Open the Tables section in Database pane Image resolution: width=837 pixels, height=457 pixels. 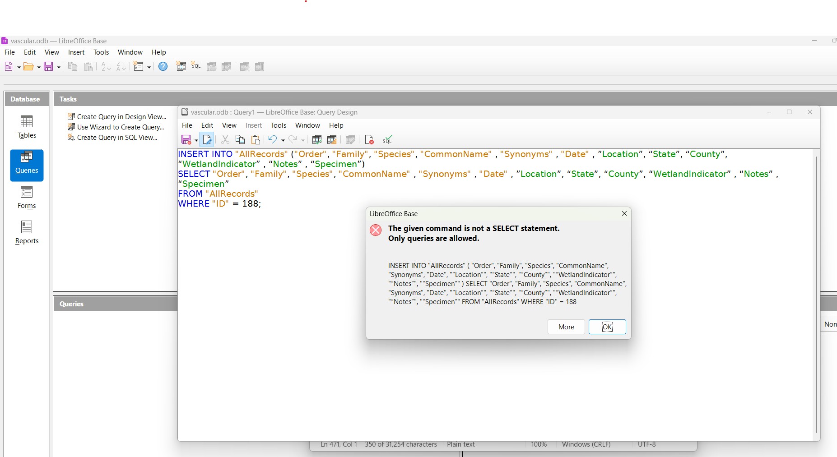coord(27,127)
